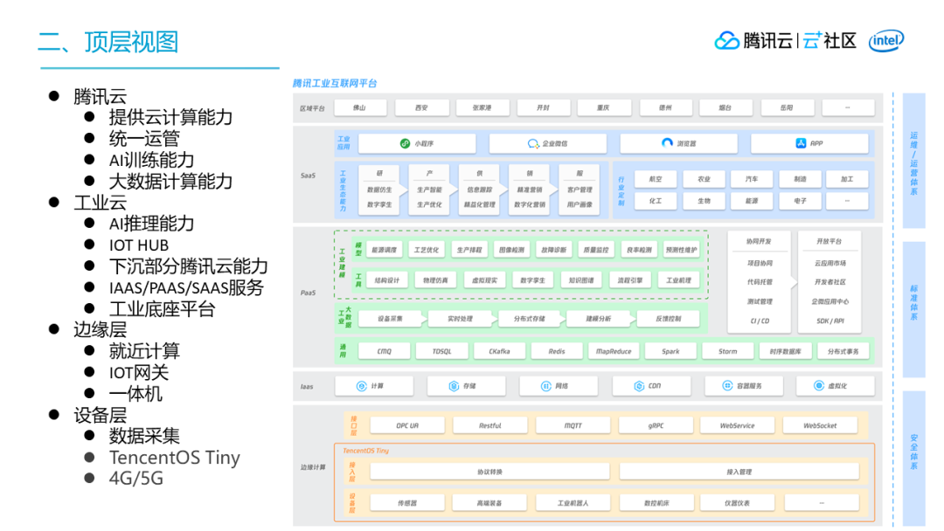Select the Redis component box

coord(557,351)
